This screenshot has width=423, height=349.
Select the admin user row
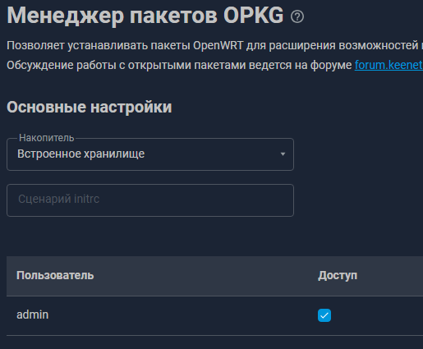pos(214,315)
